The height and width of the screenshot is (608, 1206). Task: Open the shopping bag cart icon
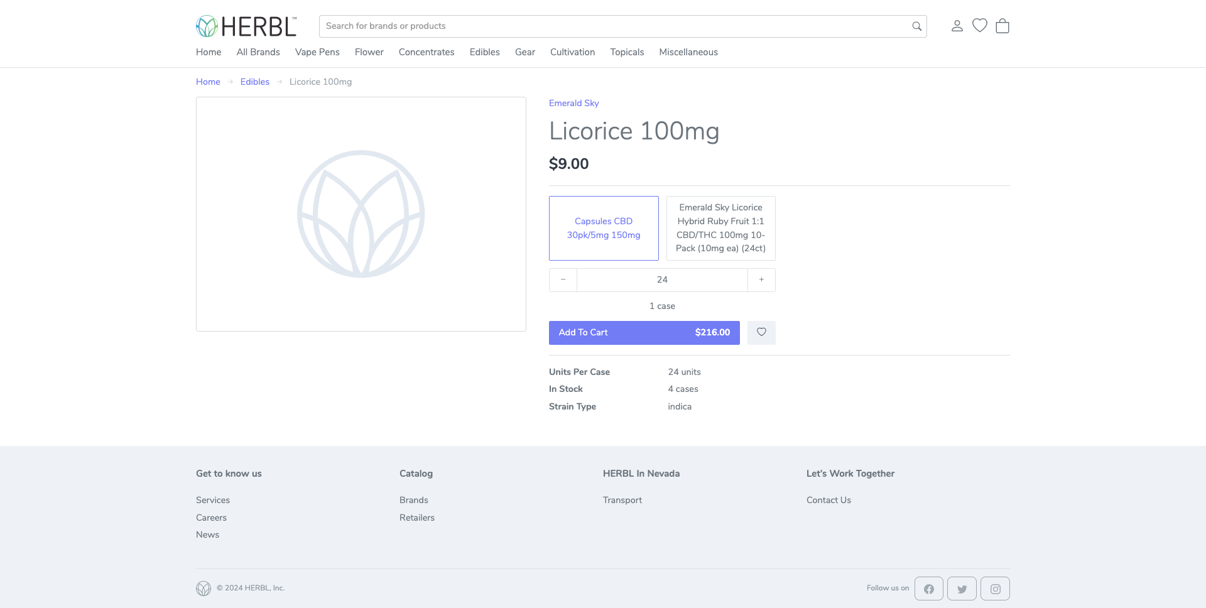[1002, 26]
